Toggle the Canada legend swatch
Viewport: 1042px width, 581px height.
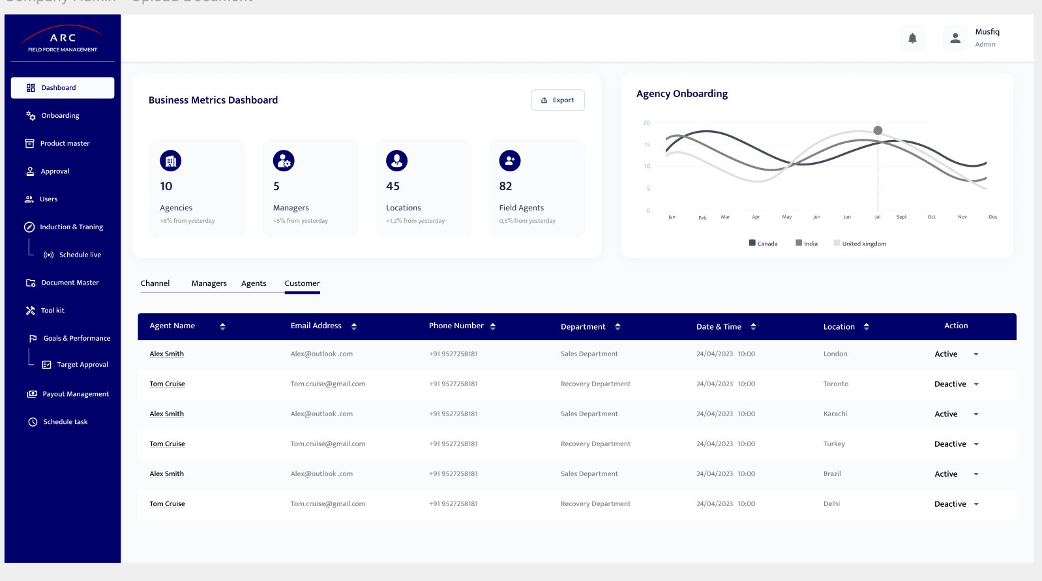(x=752, y=243)
